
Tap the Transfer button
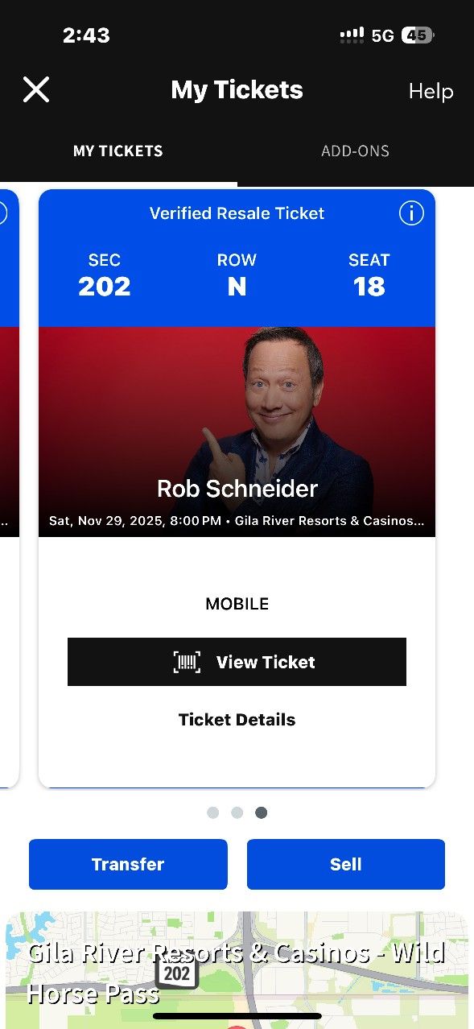tap(127, 864)
